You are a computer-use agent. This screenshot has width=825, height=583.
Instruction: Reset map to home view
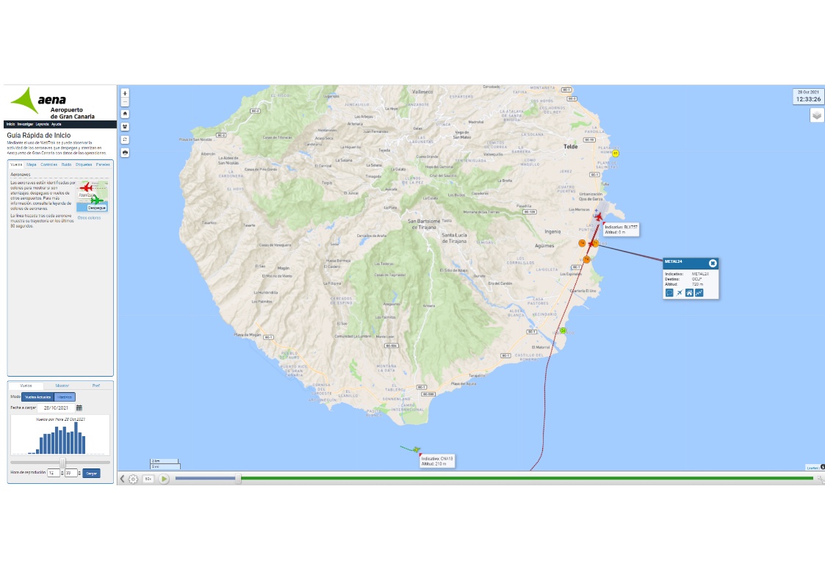coord(125,114)
